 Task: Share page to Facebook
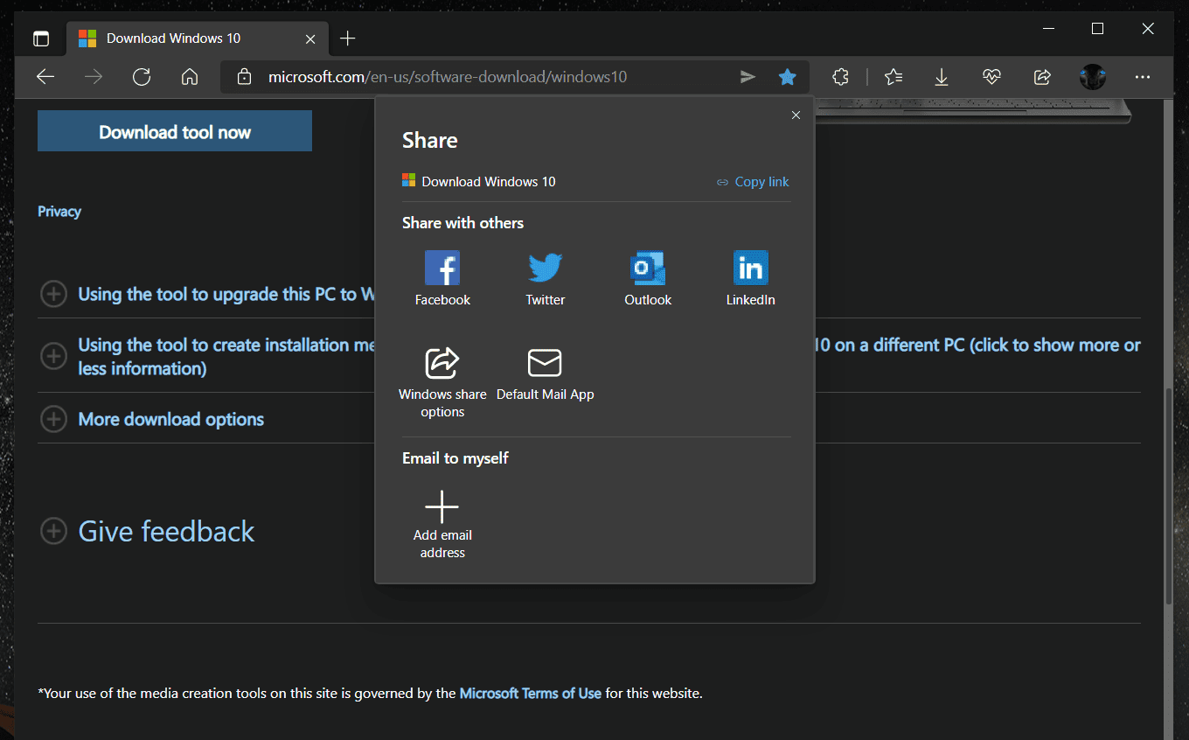(x=442, y=279)
